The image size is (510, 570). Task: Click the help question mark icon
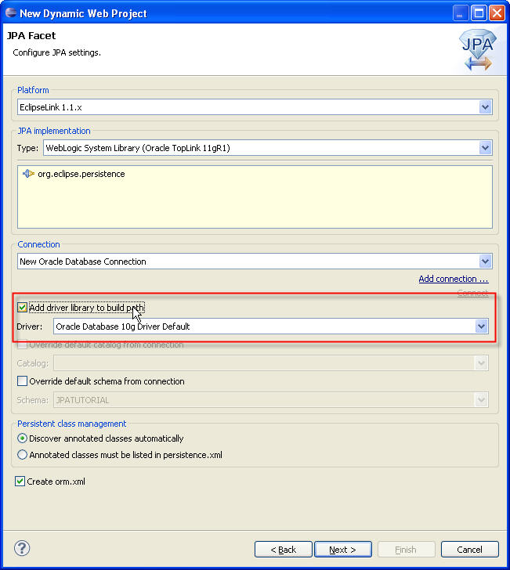(x=22, y=548)
